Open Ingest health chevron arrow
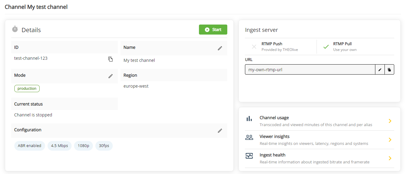This screenshot has width=411, height=174. [390, 158]
